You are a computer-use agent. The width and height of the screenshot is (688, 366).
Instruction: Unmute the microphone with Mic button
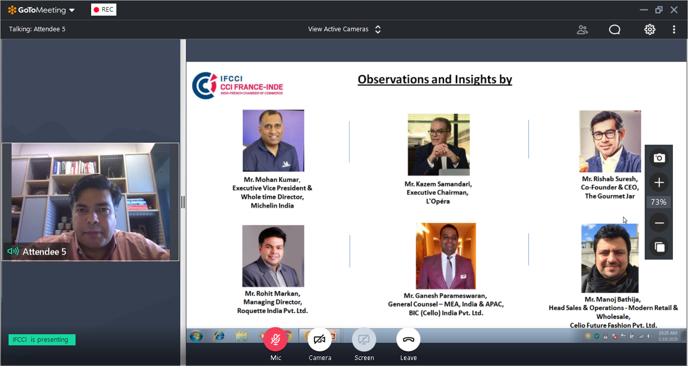[276, 340]
